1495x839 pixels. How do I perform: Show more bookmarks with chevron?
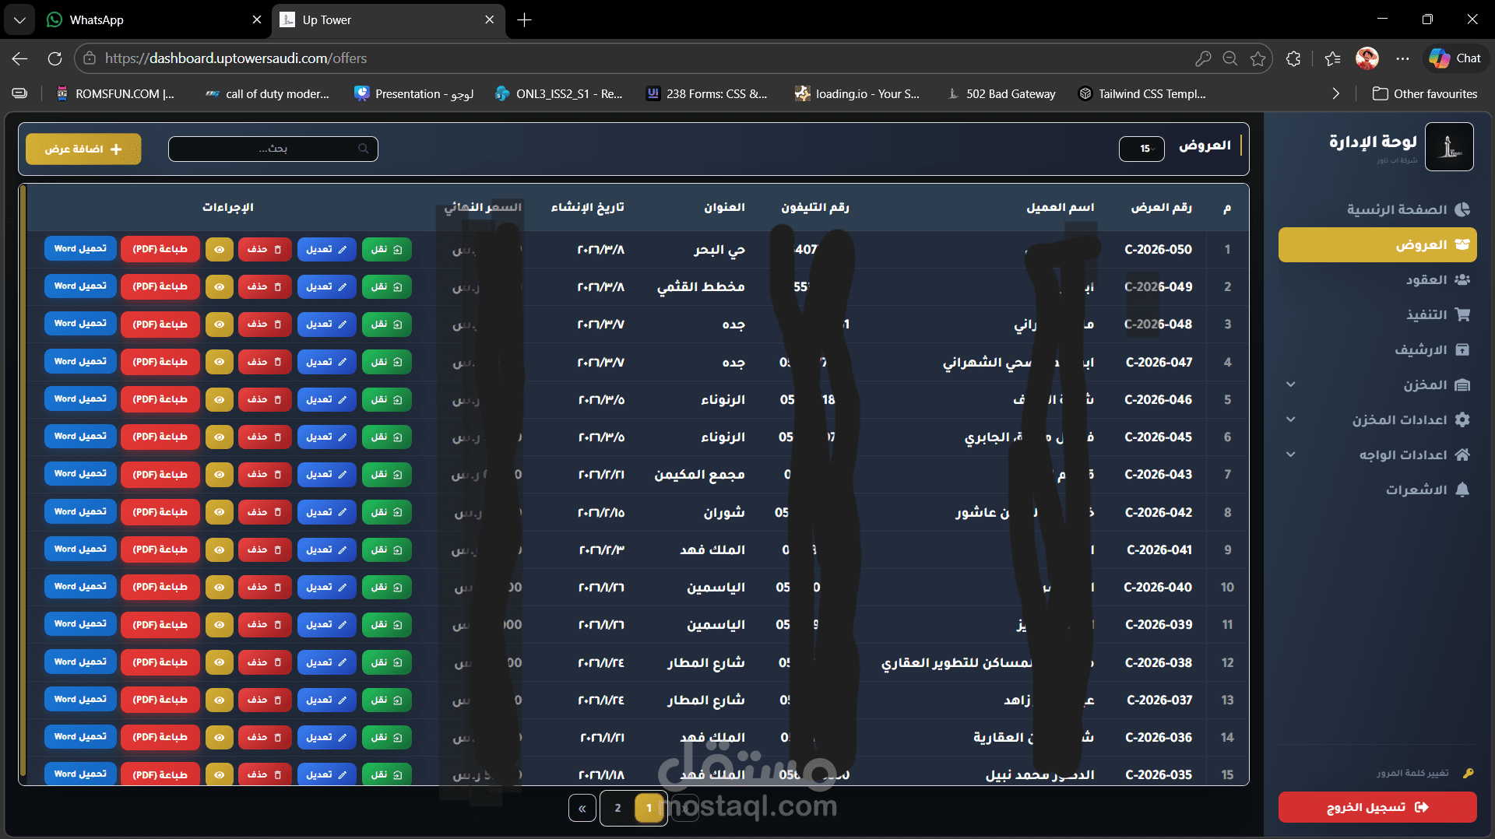click(x=1335, y=93)
